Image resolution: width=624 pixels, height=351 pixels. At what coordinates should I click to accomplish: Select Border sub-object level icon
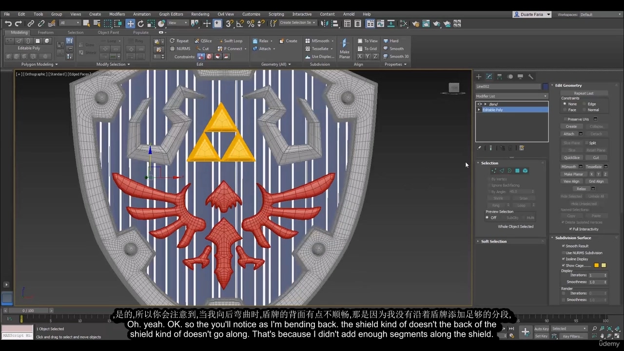tap(509, 171)
